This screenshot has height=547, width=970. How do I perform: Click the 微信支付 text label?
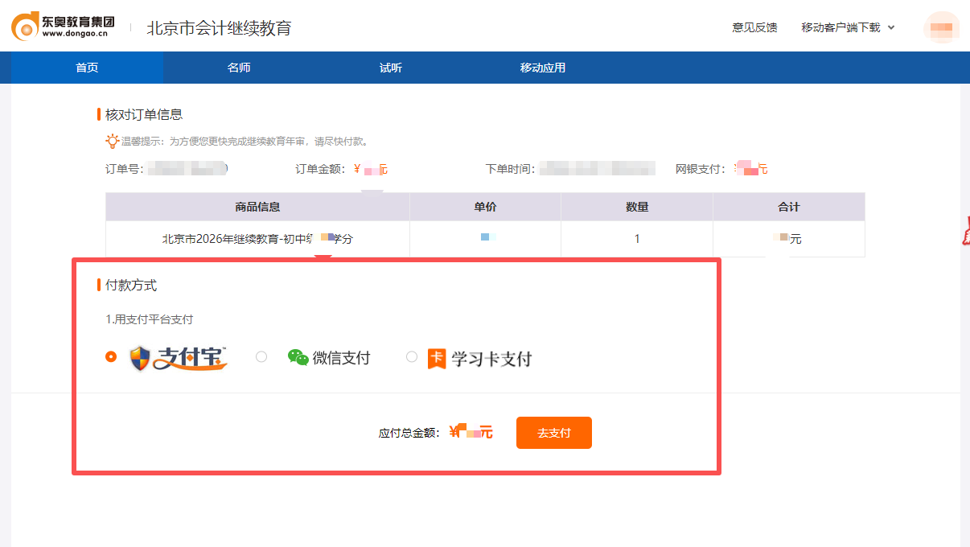pyautogui.click(x=341, y=358)
